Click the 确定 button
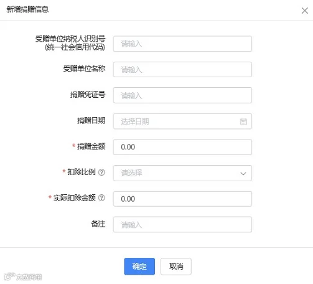Screen dimensions: 313x284 point(139,267)
